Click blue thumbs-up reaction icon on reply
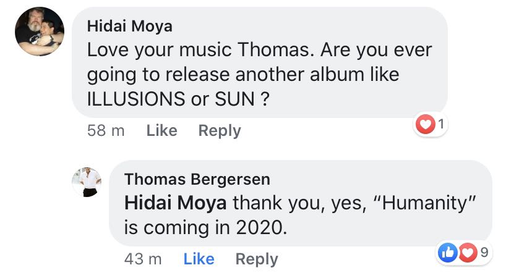This screenshot has height=273, width=506. click(x=447, y=252)
